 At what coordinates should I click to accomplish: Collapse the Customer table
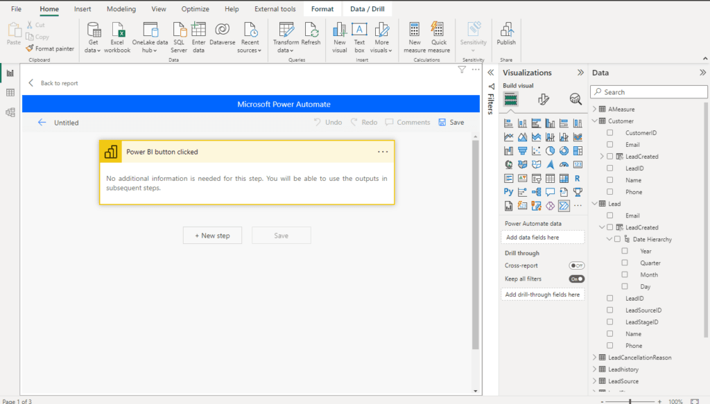594,121
